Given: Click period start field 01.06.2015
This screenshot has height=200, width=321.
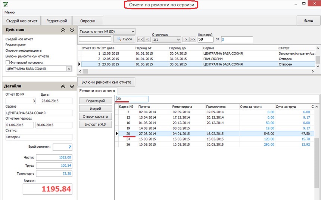Looking at the screenshot, I should (20, 125).
